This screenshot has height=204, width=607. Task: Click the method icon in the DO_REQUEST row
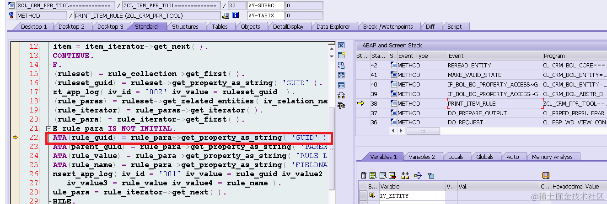click(394, 122)
